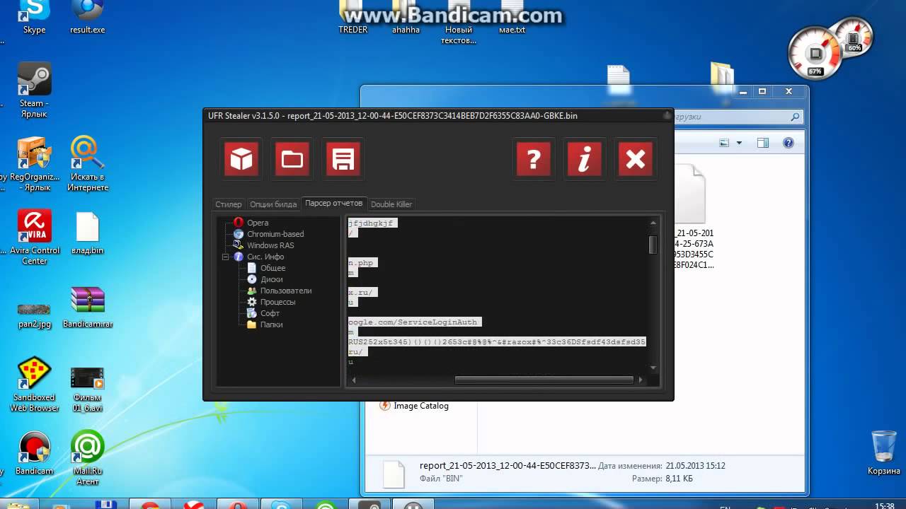Select the pan2.jpg desktop file

point(34,315)
